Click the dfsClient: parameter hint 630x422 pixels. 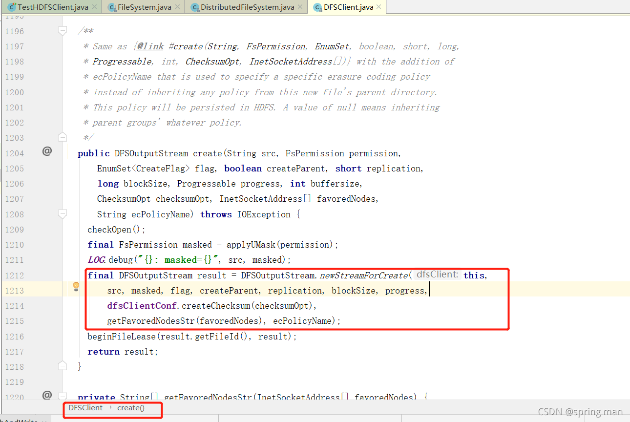[x=437, y=274]
